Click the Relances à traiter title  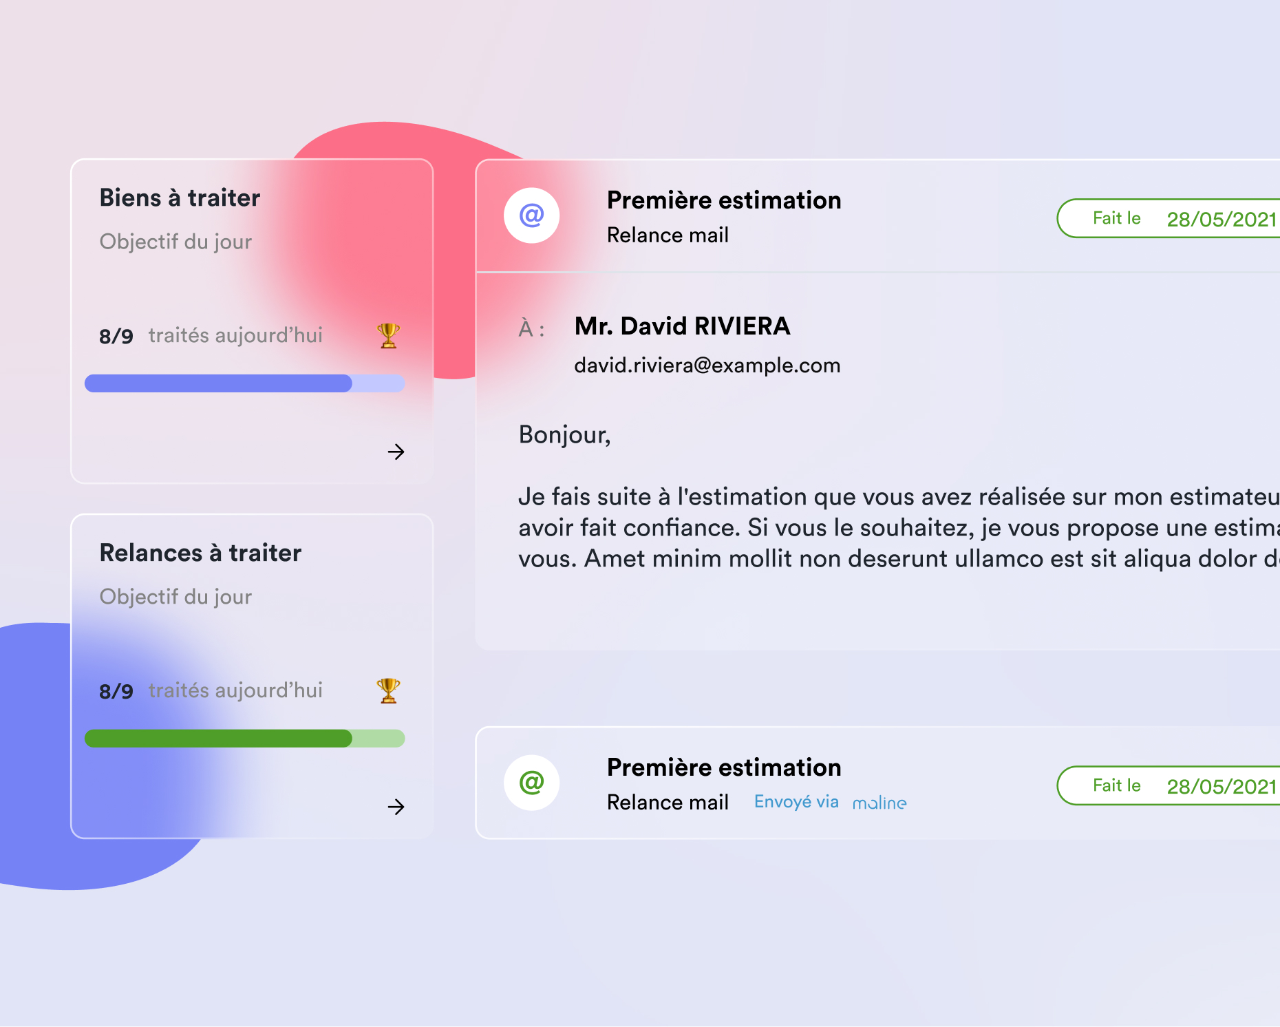point(201,553)
